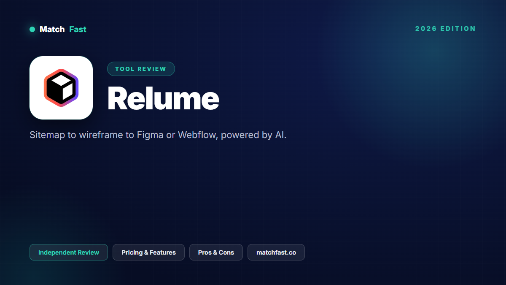Click the word Webflow in the subtitle
Image resolution: width=506 pixels, height=285 pixels.
click(x=197, y=135)
